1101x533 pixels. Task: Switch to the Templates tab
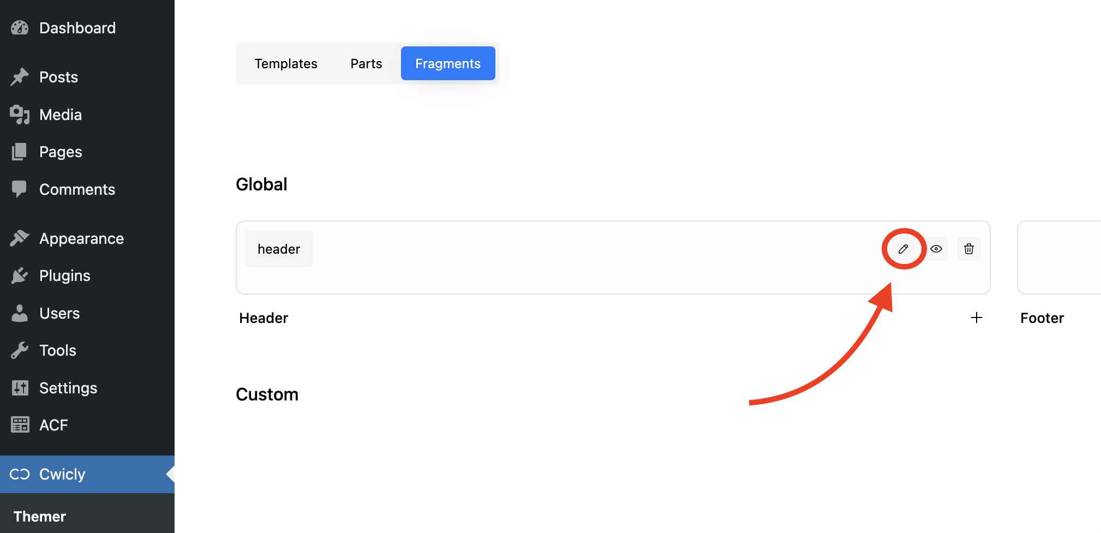[x=285, y=64]
